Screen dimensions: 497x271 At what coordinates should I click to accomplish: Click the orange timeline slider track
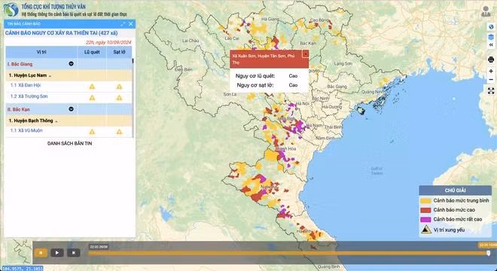pyautogui.click(x=288, y=253)
